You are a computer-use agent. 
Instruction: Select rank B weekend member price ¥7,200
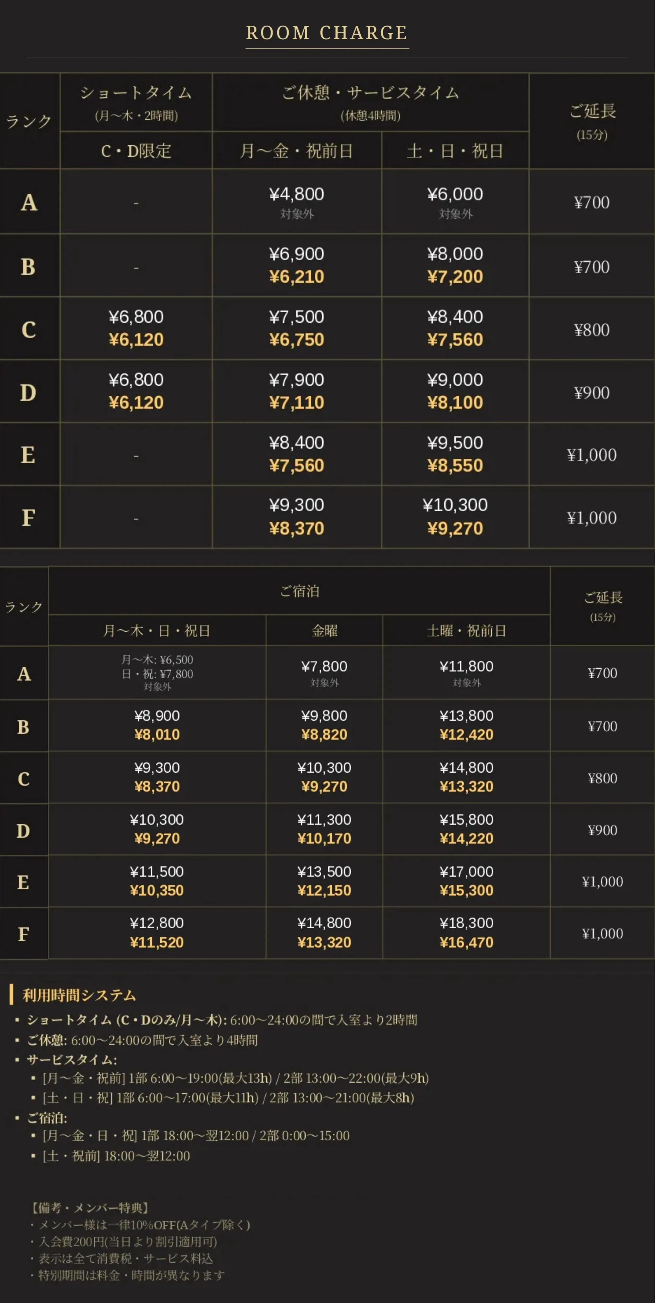click(x=455, y=277)
